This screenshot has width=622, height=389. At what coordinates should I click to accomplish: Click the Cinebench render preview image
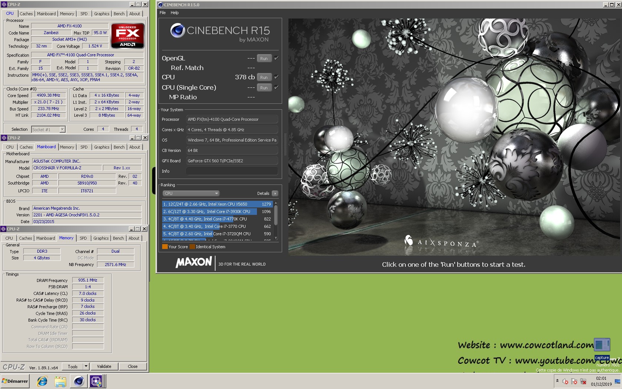454,137
